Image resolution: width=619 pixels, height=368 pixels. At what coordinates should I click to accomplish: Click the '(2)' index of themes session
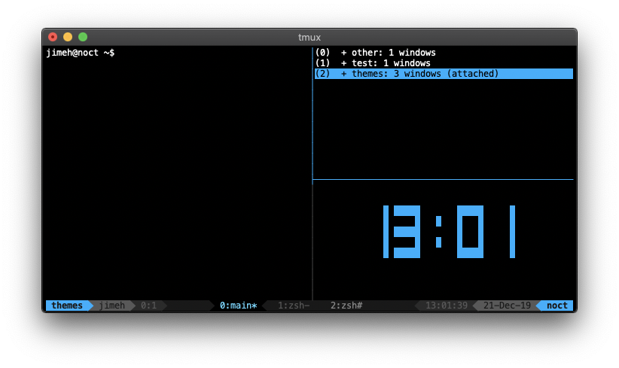tap(322, 74)
